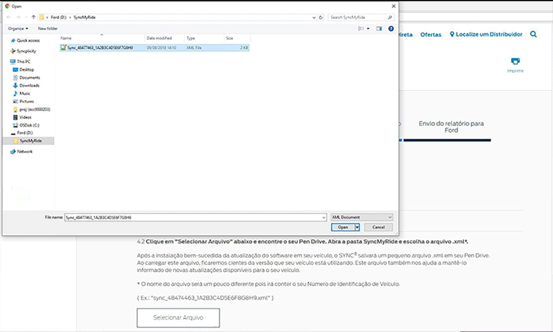Click the refresh icon beside address bar

(321, 17)
